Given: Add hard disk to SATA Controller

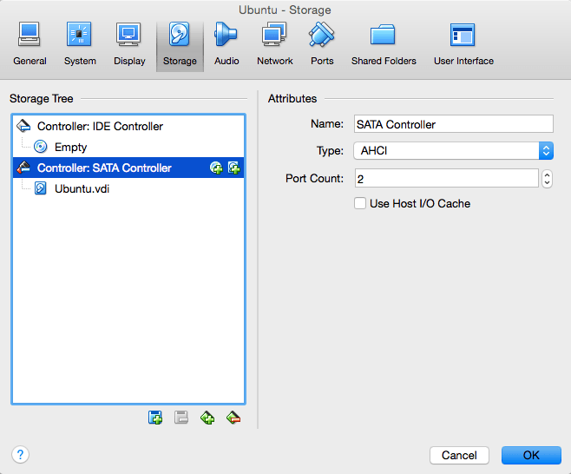Looking at the screenshot, I should coord(233,168).
